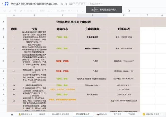The width and height of the screenshot is (166, 117).
Task: Switch to 官方消息救援队信息 tab
Action: point(60,114)
